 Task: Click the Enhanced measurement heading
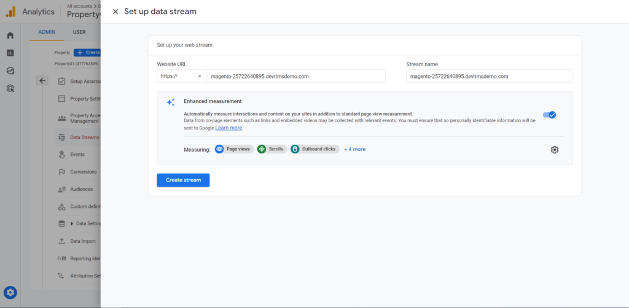coord(213,101)
